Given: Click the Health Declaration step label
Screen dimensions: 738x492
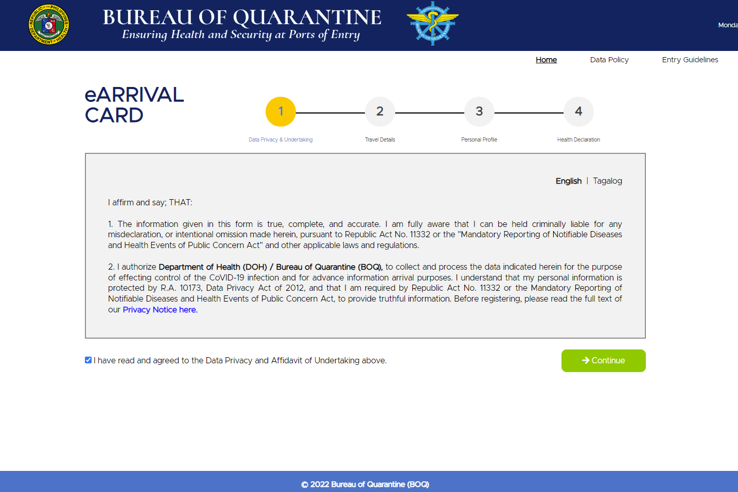Looking at the screenshot, I should coord(578,139).
